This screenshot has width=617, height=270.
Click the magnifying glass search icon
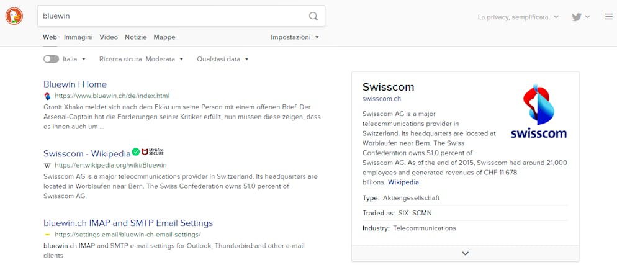(313, 16)
